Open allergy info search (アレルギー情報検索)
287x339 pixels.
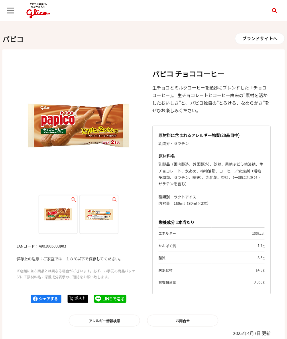(104, 321)
